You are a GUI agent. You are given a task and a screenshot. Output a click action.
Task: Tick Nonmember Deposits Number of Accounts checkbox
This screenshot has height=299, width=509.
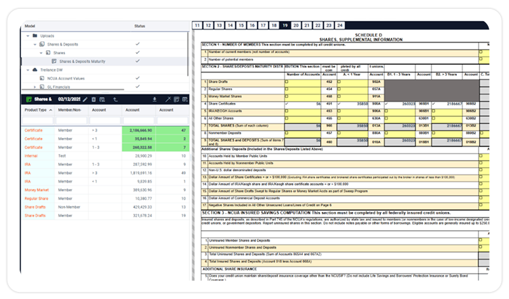287,133
